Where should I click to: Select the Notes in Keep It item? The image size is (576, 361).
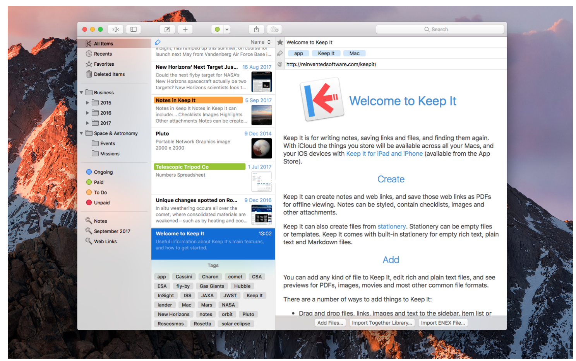(x=213, y=111)
